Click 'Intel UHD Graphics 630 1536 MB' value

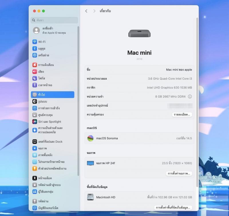pyautogui.click(x=169, y=88)
